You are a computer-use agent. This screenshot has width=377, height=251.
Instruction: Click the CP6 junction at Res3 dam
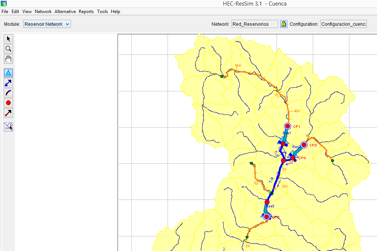(x=267, y=217)
